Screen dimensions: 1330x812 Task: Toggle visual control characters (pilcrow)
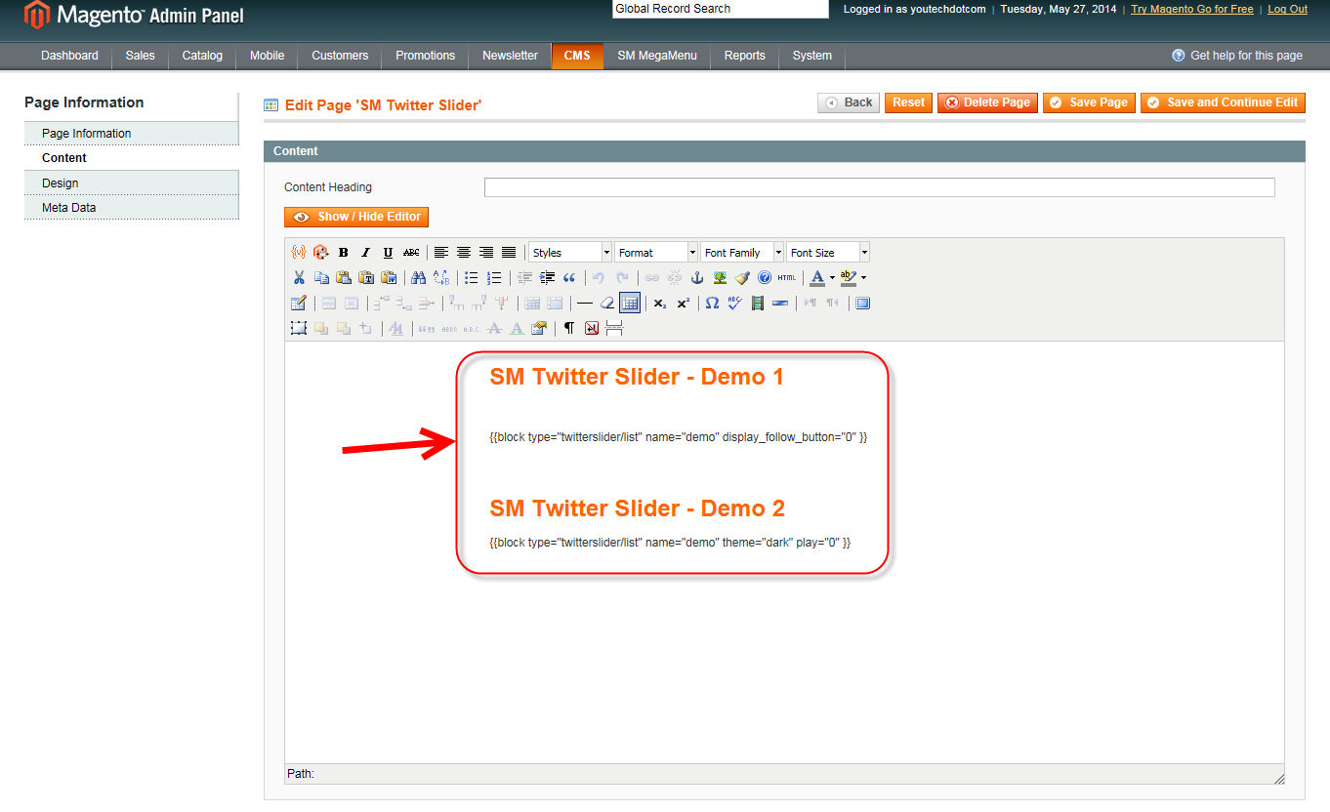point(568,328)
